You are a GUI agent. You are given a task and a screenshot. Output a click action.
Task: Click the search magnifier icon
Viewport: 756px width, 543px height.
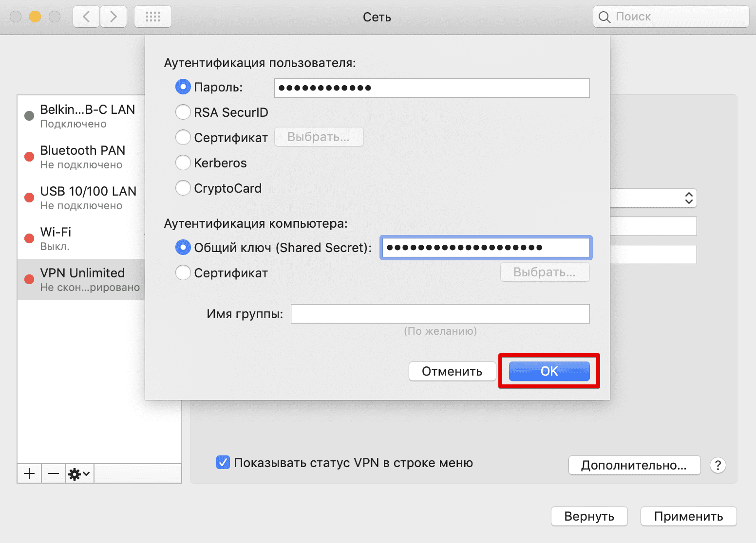604,16
